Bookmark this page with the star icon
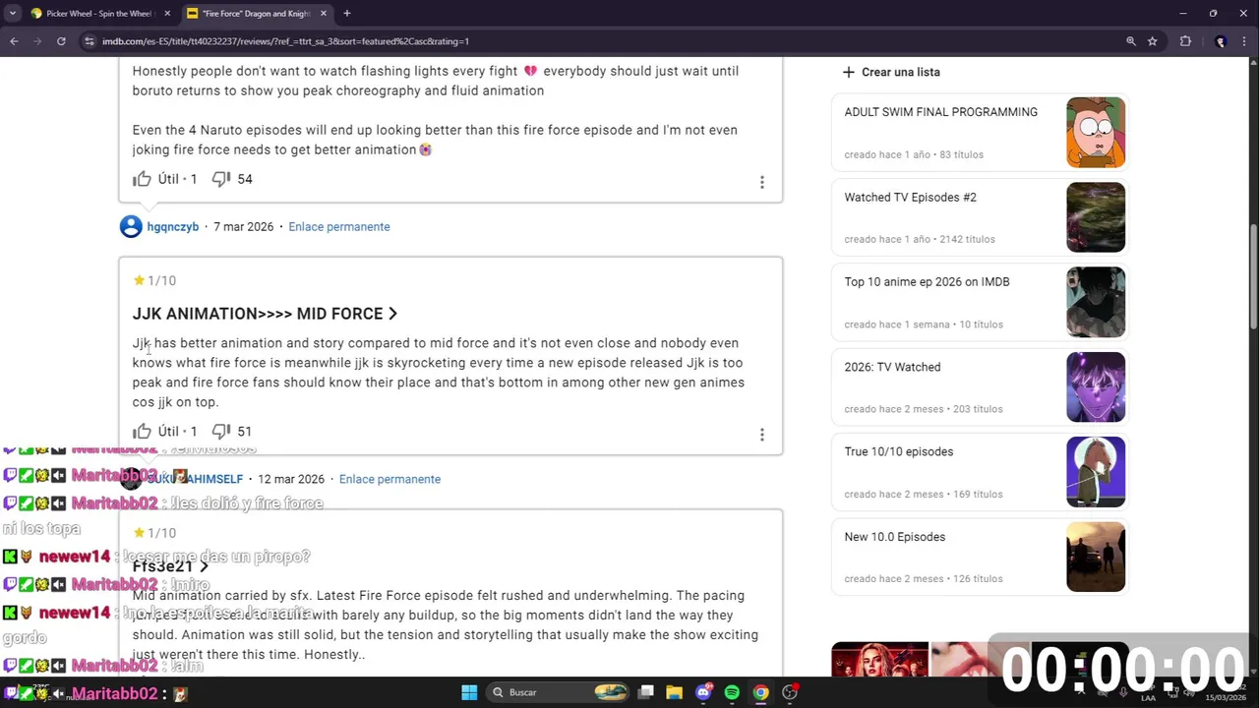Image resolution: width=1259 pixels, height=708 pixels. [x=1152, y=41]
